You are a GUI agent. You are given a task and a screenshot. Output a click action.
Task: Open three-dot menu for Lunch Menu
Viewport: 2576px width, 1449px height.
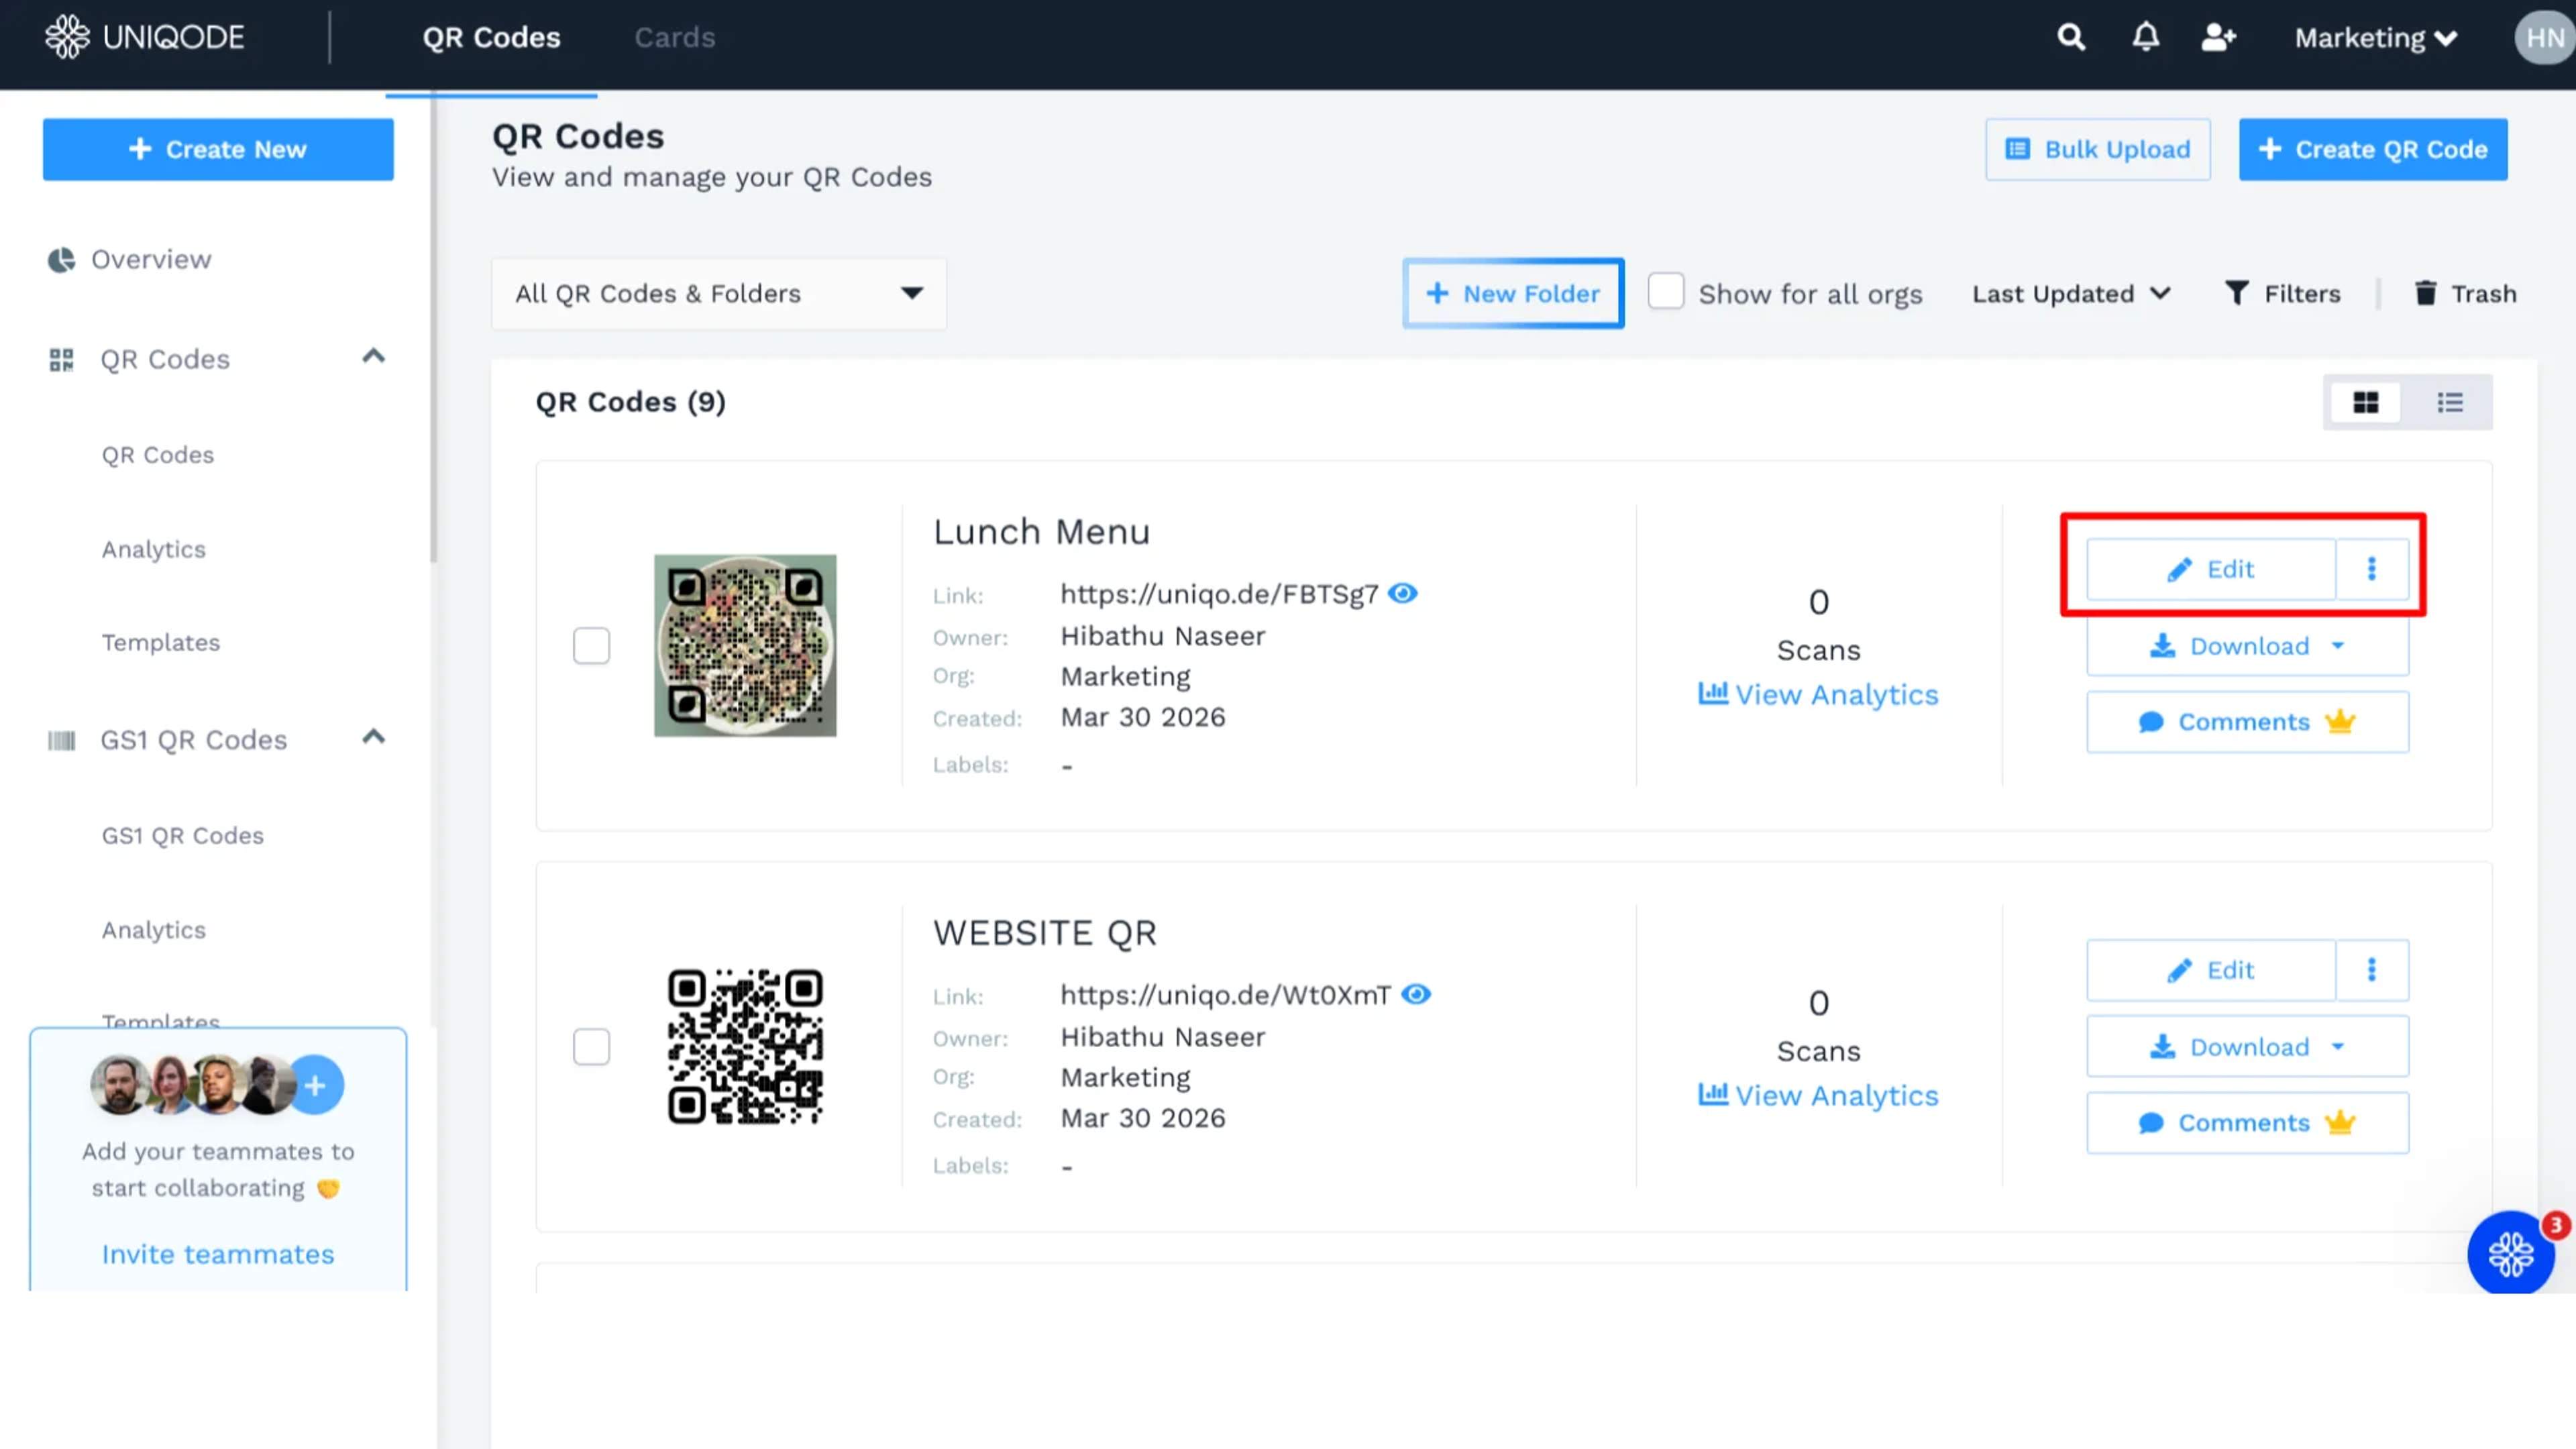click(x=2371, y=569)
